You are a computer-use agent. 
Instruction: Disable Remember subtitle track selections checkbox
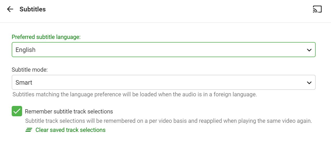(17, 111)
